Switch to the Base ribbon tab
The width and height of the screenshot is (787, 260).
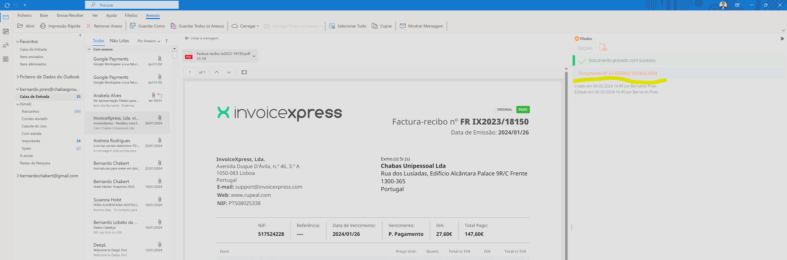click(44, 15)
